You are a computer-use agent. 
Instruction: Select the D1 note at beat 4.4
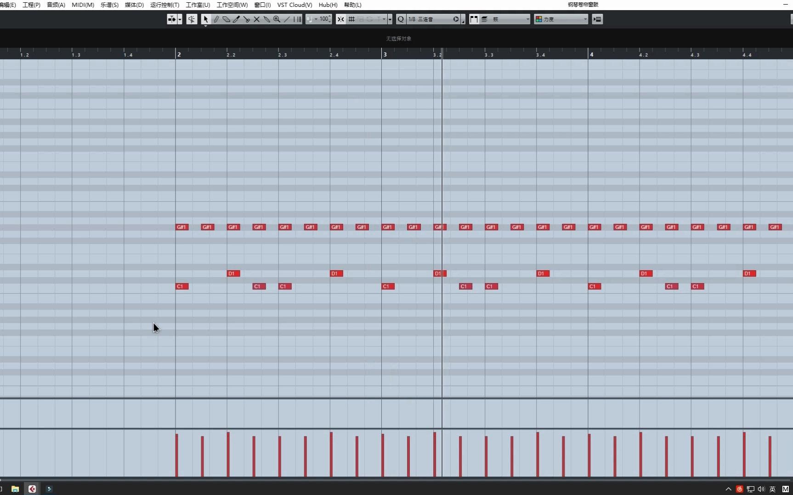click(x=749, y=273)
